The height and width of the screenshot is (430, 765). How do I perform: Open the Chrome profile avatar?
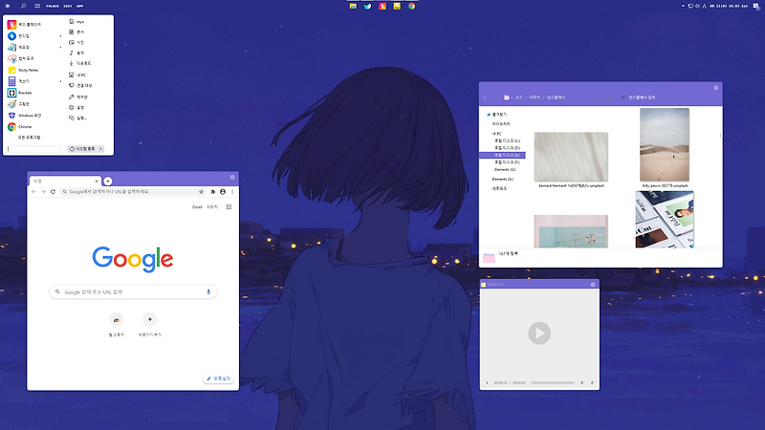click(223, 192)
